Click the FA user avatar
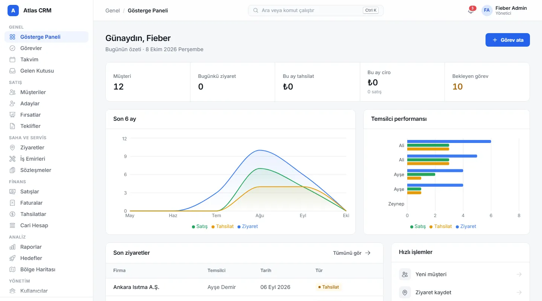 (487, 11)
